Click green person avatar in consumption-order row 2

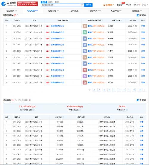84,32
